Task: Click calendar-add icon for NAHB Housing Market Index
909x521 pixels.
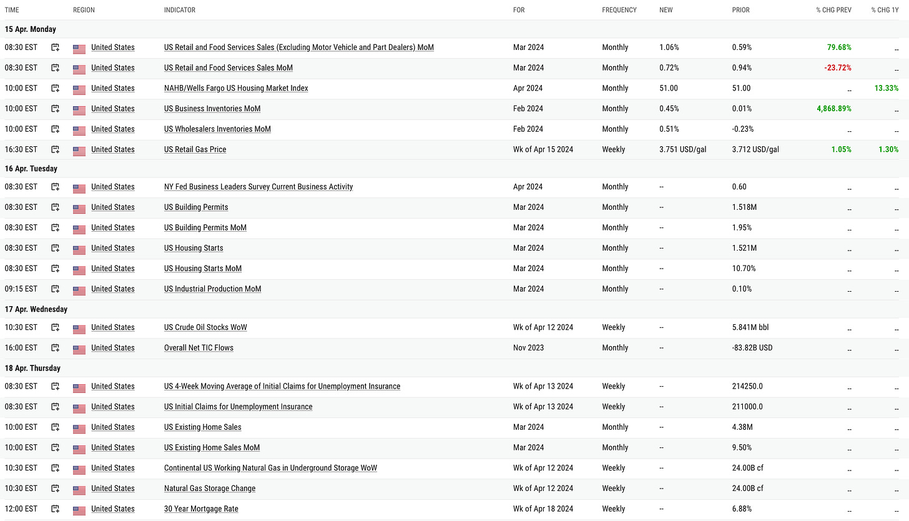Action: 55,88
